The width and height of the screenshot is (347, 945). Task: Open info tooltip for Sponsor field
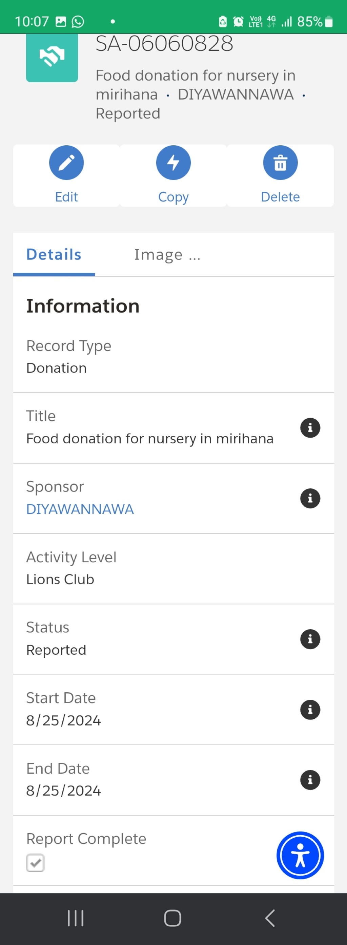tap(310, 498)
